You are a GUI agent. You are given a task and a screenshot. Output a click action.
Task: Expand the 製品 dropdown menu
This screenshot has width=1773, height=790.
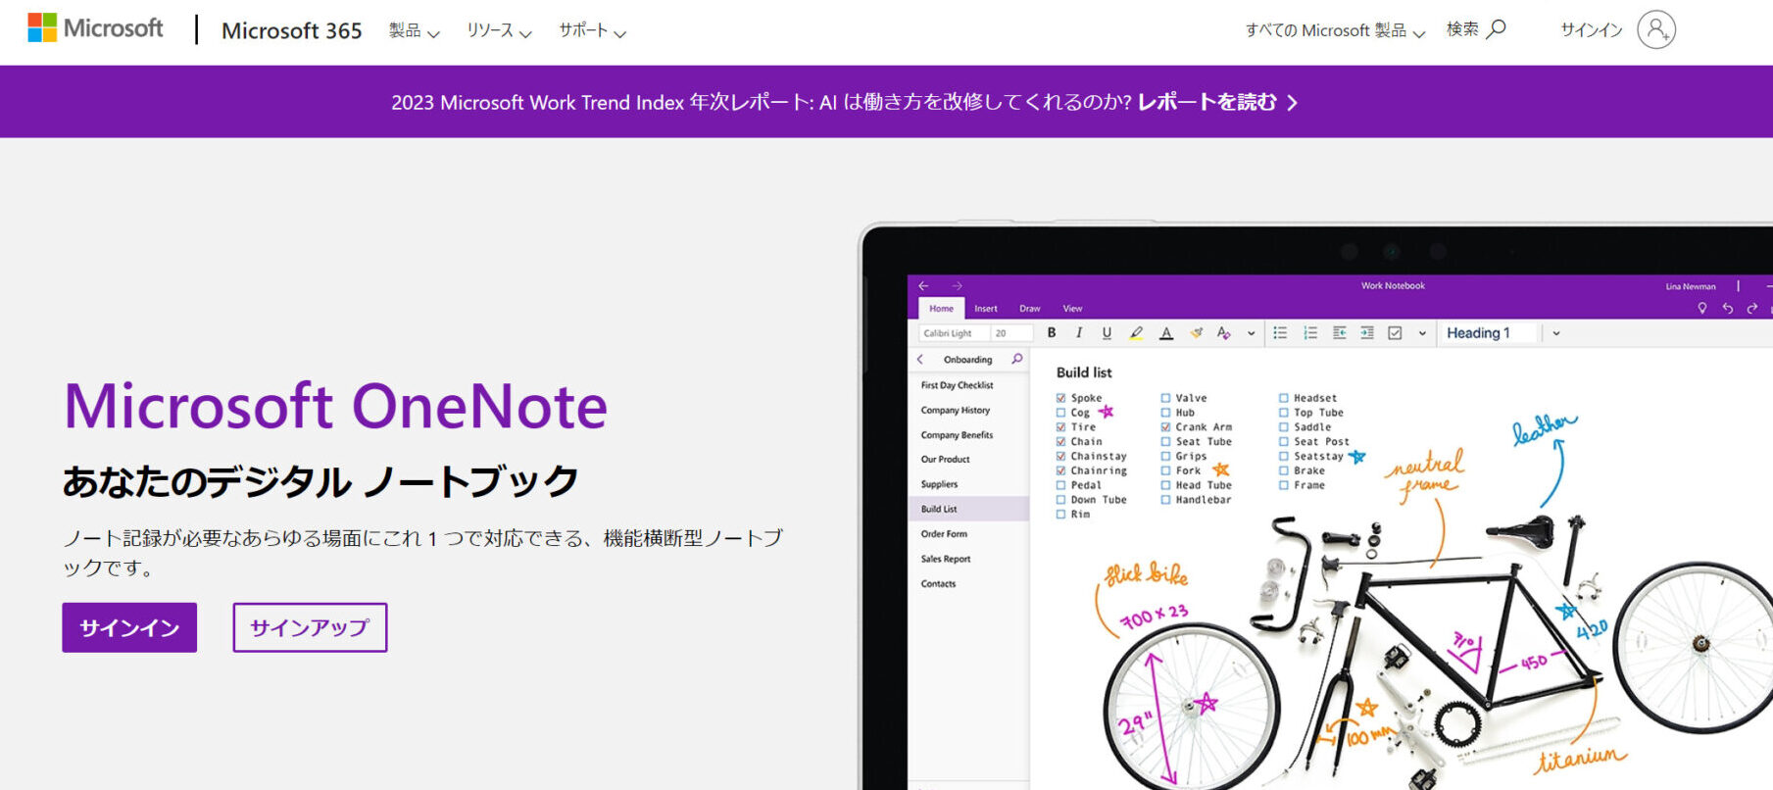pos(414,30)
